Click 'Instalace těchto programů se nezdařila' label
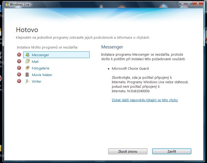Viewport: 207px width, 163px height. [x=47, y=47]
